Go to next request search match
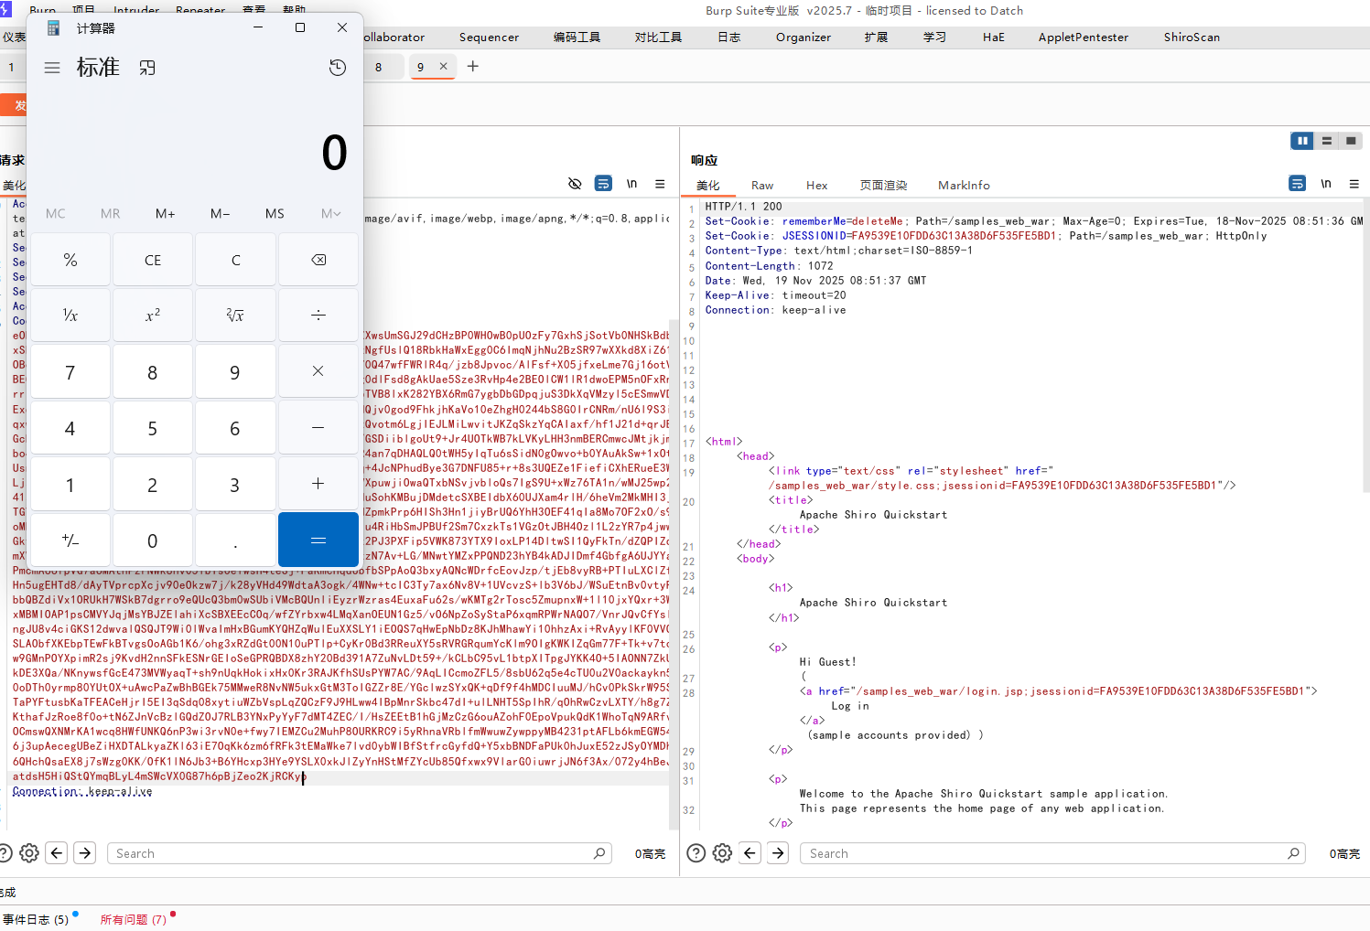 (x=85, y=853)
